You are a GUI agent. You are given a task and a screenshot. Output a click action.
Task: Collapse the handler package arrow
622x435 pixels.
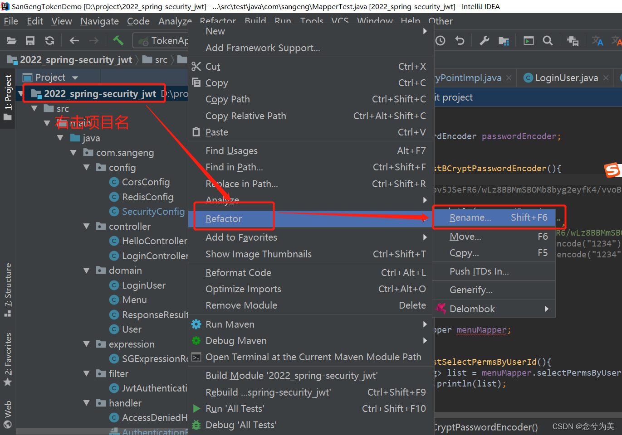[x=86, y=403]
